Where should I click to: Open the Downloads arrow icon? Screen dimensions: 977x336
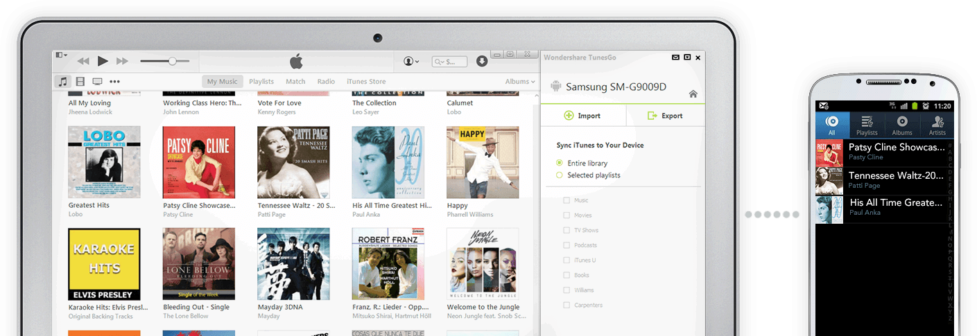[x=482, y=61]
